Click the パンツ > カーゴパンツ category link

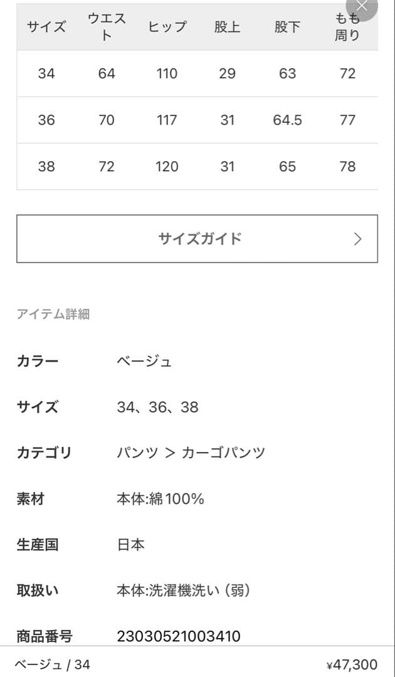click(x=191, y=453)
